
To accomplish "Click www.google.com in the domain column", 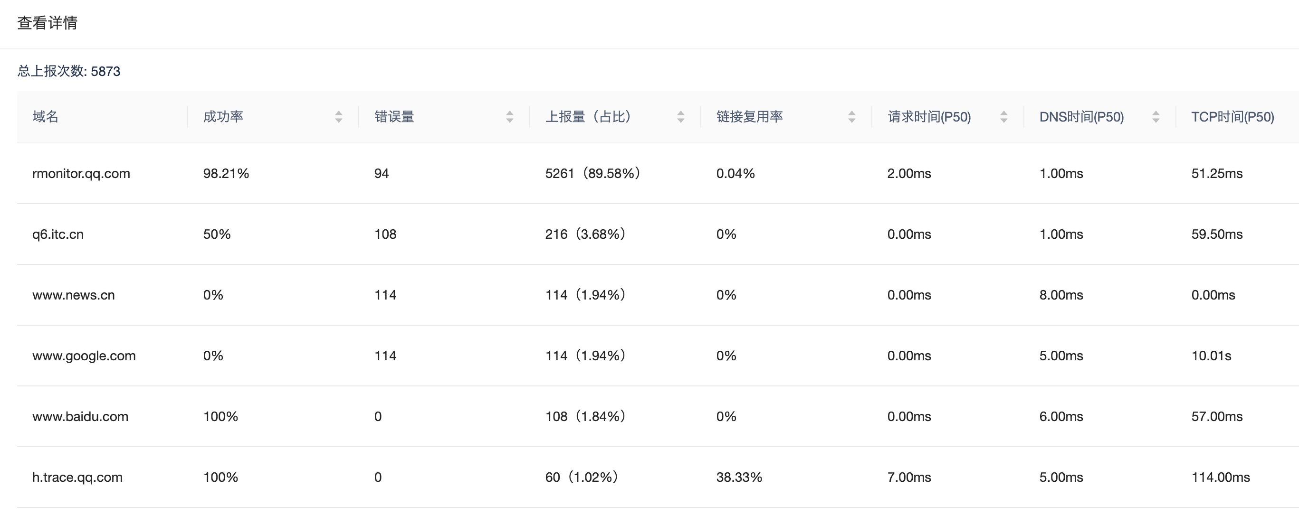I will tap(84, 356).
